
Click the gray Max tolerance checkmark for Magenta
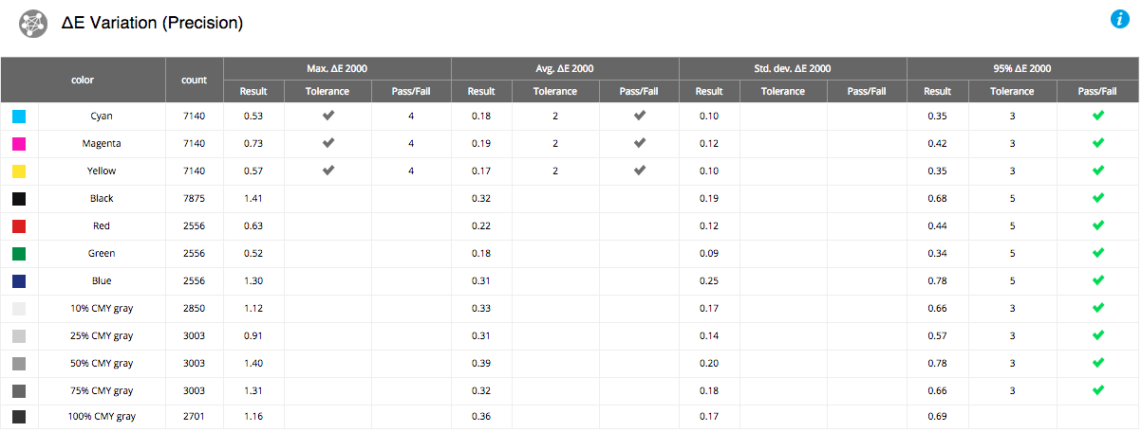click(x=328, y=143)
